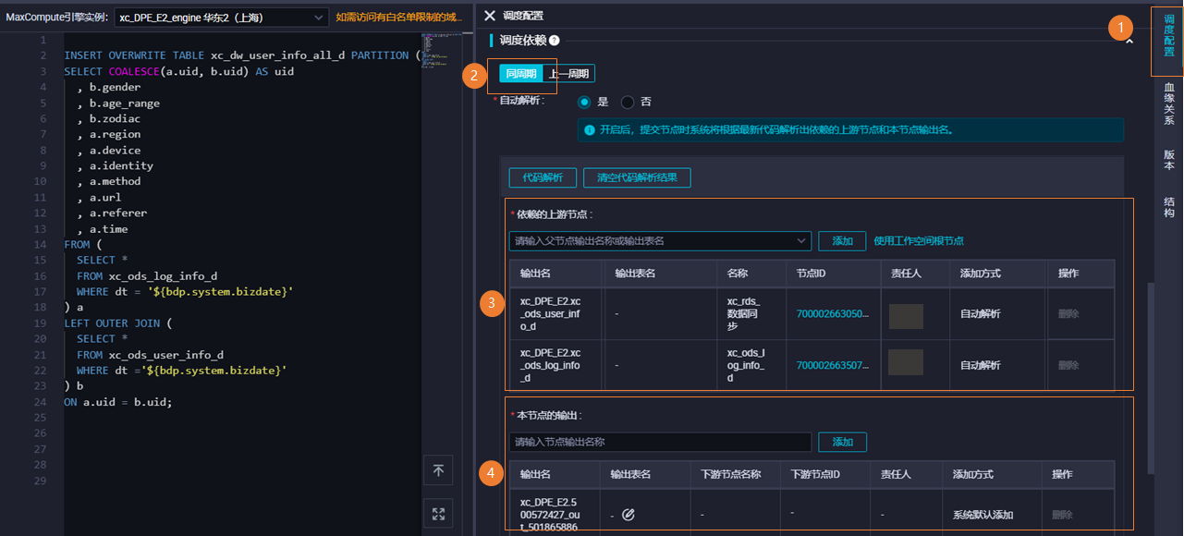This screenshot has width=1184, height=536.
Task: Click 删除 in the xc_rds_数据同步 row
Action: tap(1068, 314)
